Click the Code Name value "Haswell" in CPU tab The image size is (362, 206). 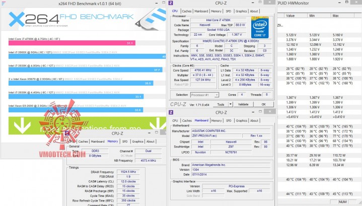click(205, 25)
